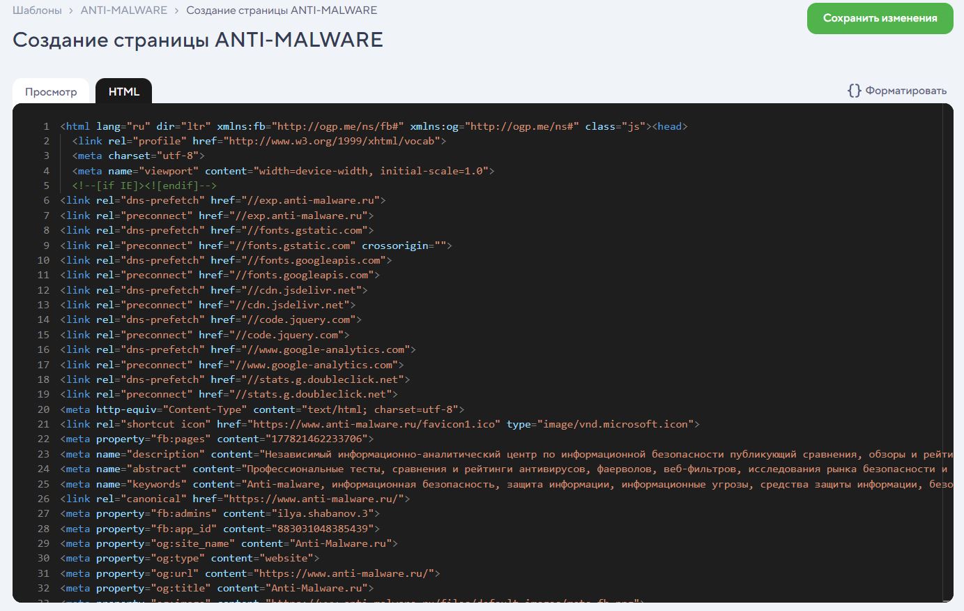This screenshot has height=611, width=964.
Task: Click the dns-prefetch line for //fonts.googleapis.com
Action: point(227,260)
